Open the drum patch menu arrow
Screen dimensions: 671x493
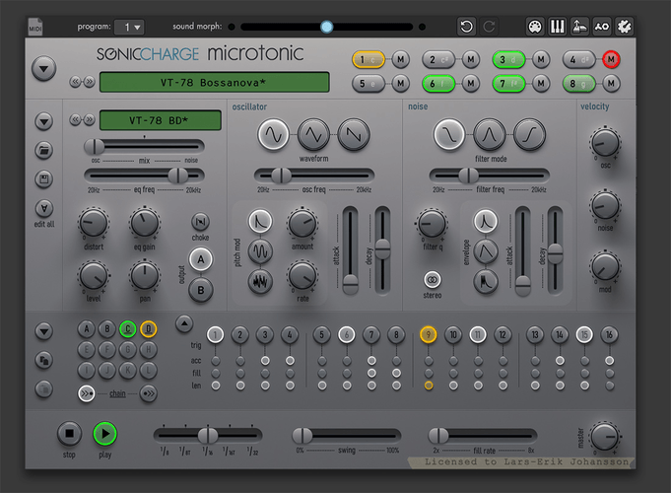43,121
